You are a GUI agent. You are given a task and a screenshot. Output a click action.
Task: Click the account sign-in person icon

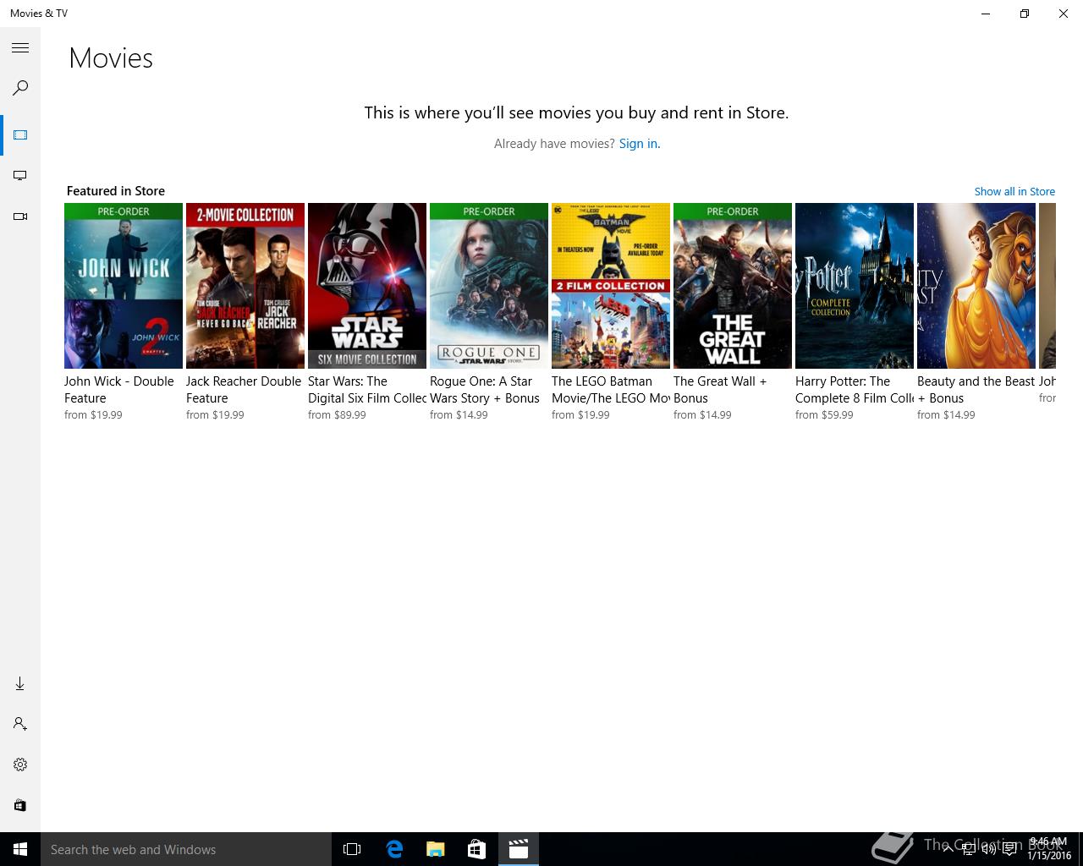tap(20, 724)
